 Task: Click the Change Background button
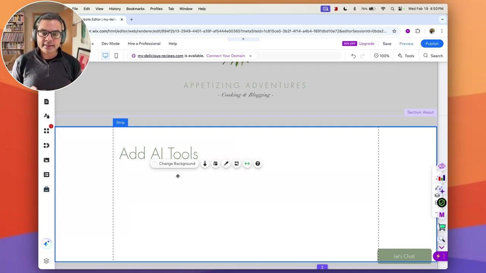pos(174,164)
